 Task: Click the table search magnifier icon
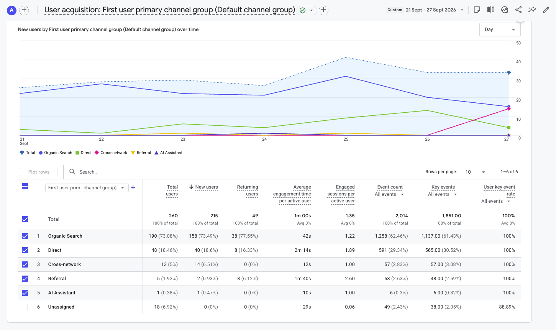point(72,172)
